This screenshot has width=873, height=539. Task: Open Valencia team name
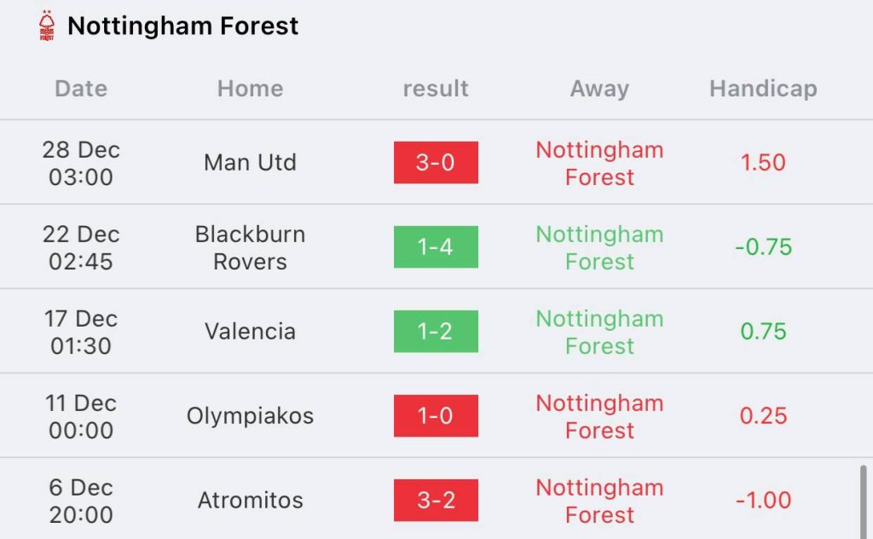pos(250,331)
